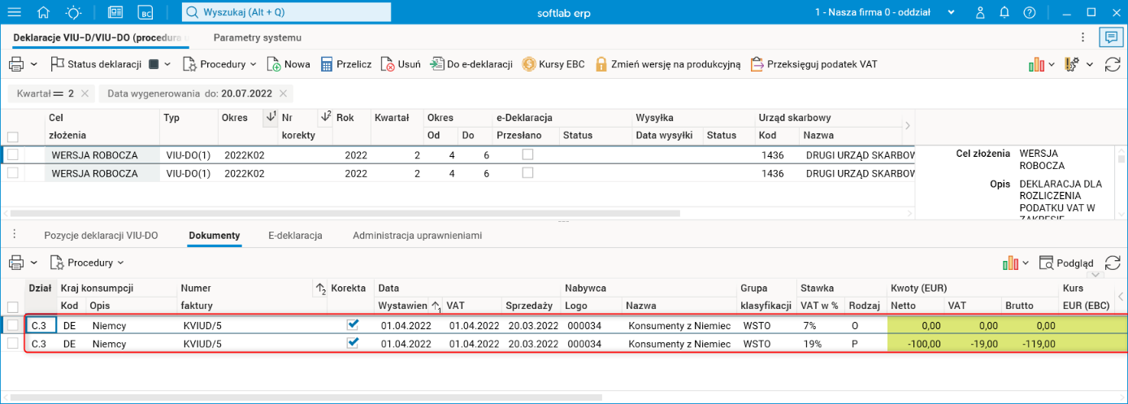Open dropdown arrow beside black status square
Viewport: 1128px width, 404px height.
click(167, 64)
